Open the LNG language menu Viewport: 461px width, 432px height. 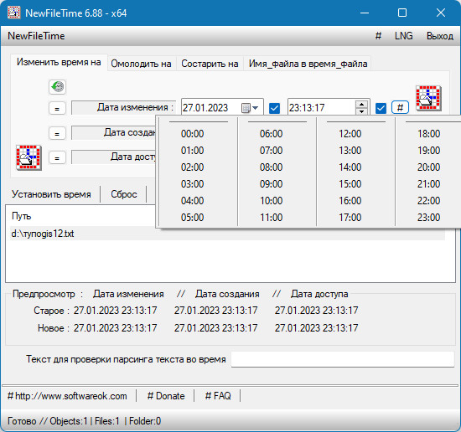coord(404,36)
